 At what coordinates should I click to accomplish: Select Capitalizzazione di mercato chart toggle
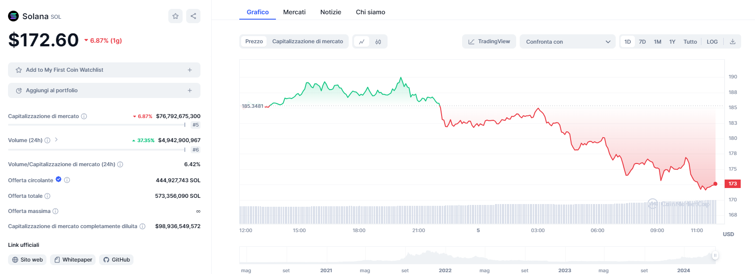coord(308,41)
